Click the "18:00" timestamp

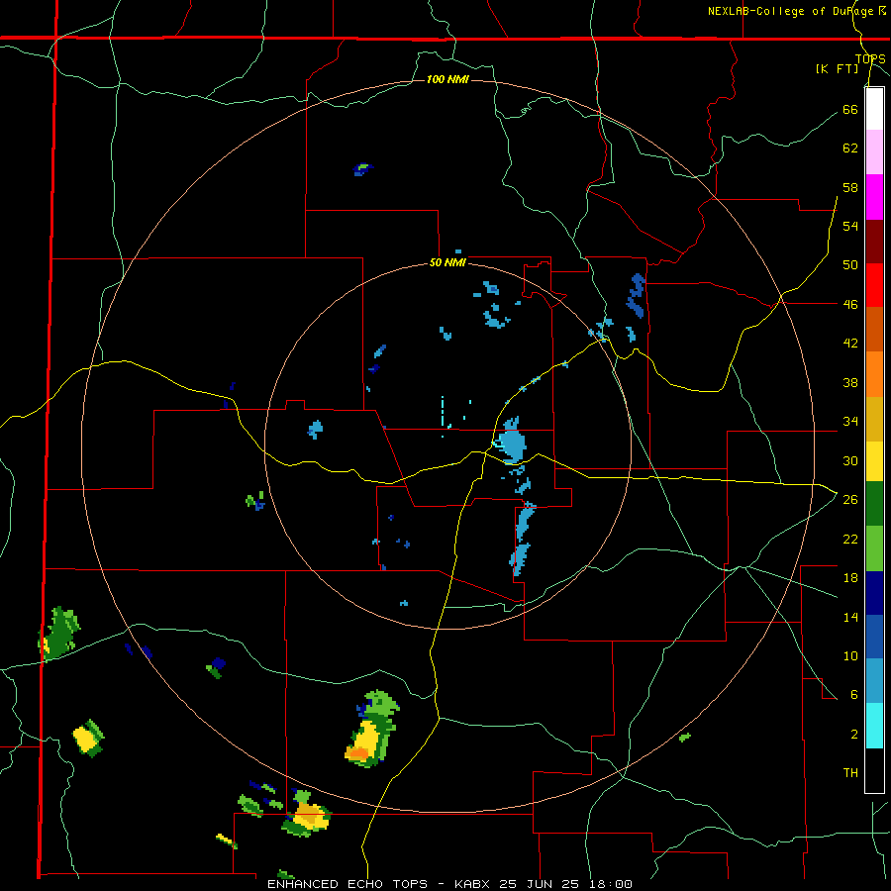(x=610, y=884)
